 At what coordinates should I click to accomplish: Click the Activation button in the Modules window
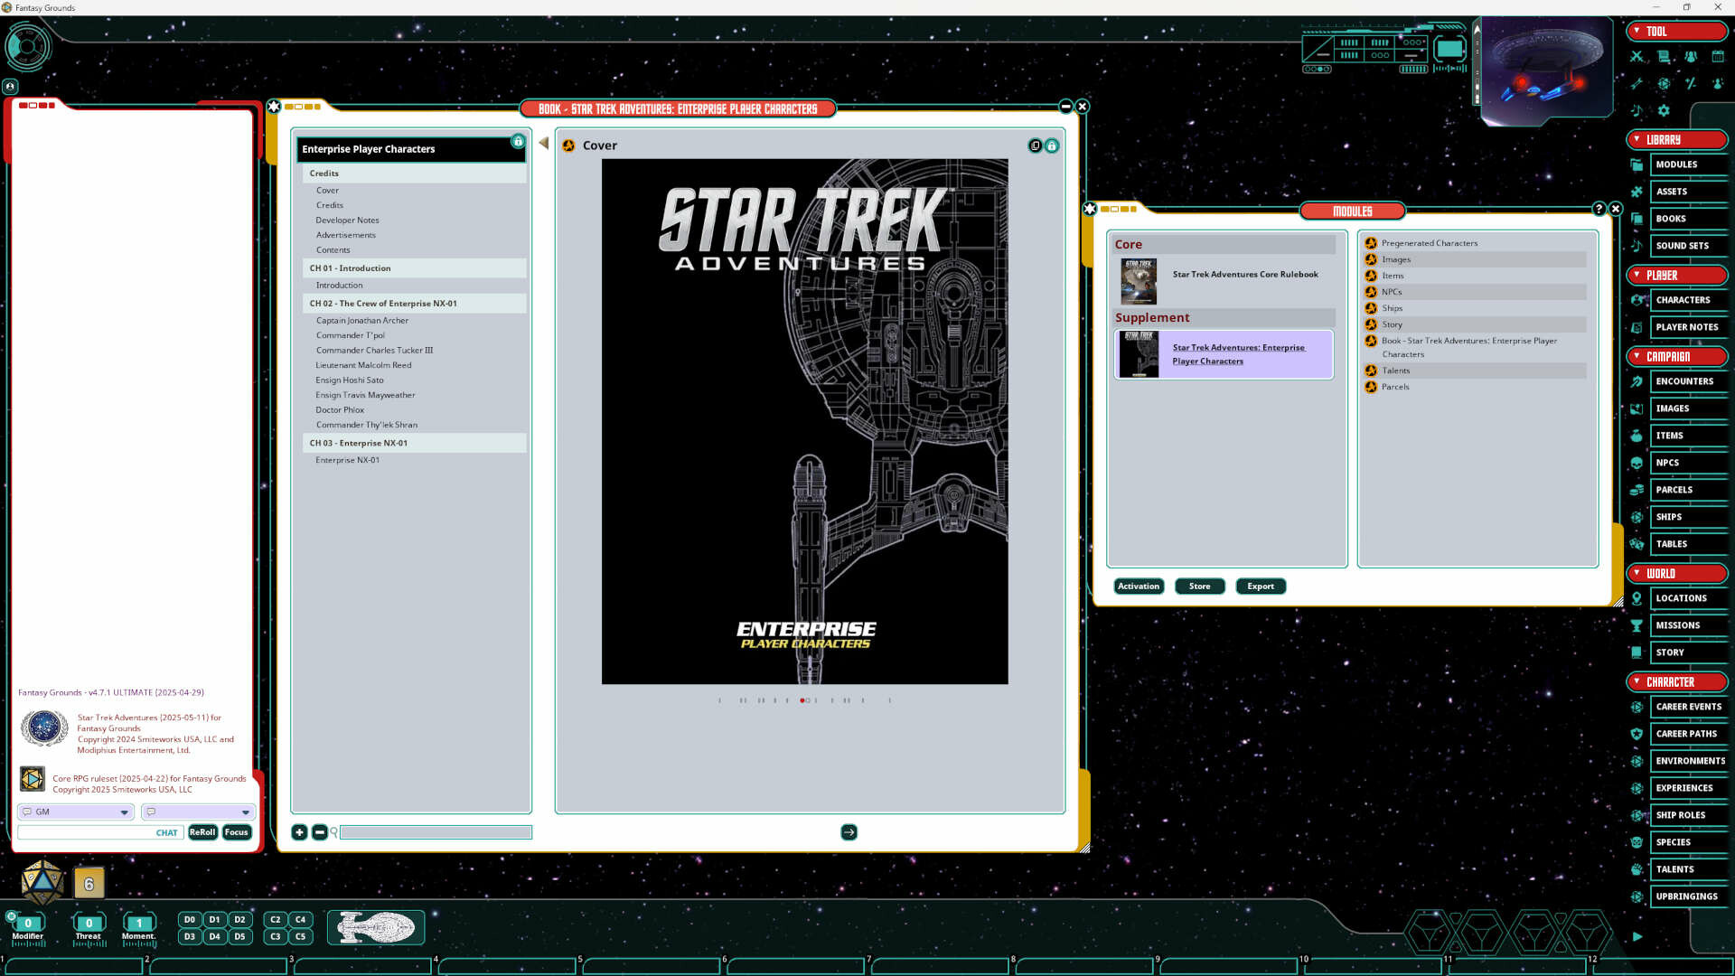click(1138, 586)
